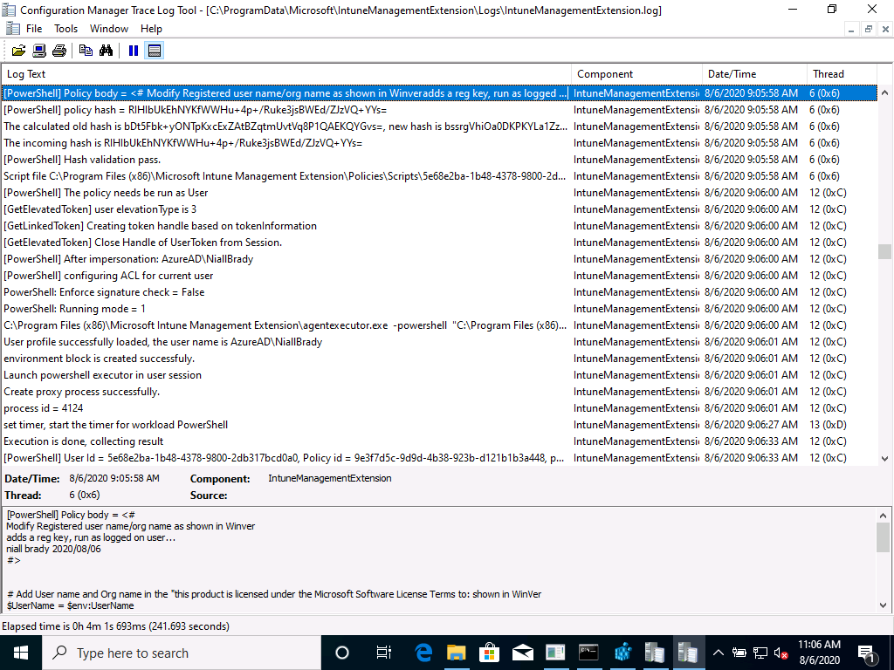Click the Copy to clipboard toolbar icon
The image size is (894, 670).
point(86,51)
